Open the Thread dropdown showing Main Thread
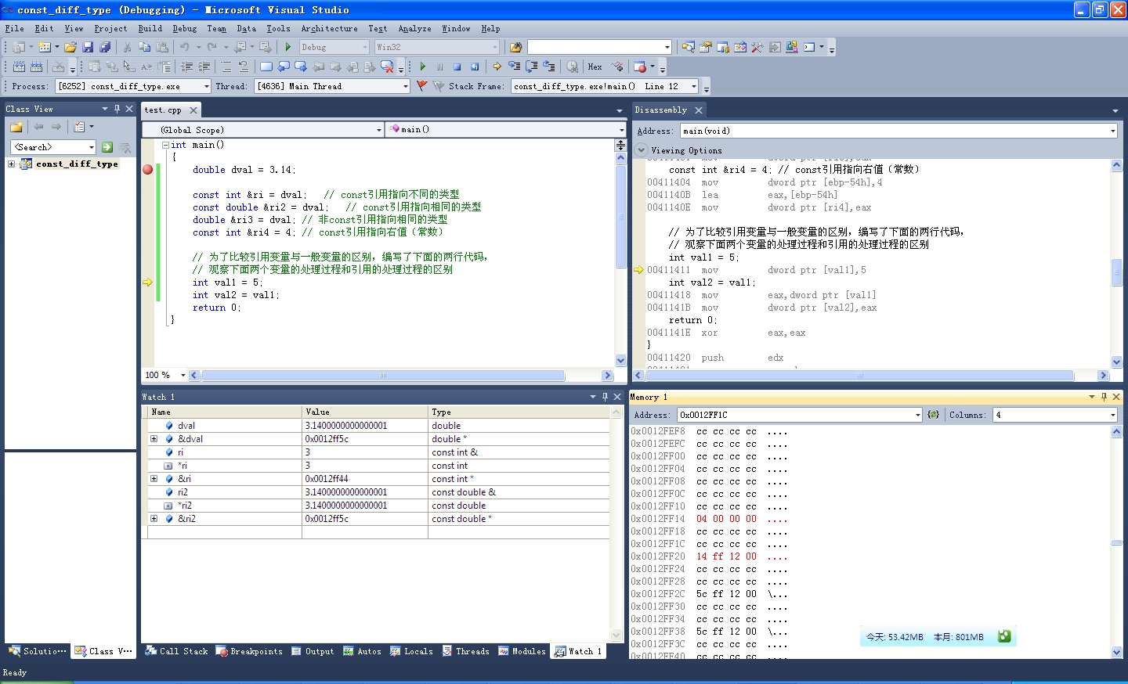The width and height of the screenshot is (1128, 684). 406,86
